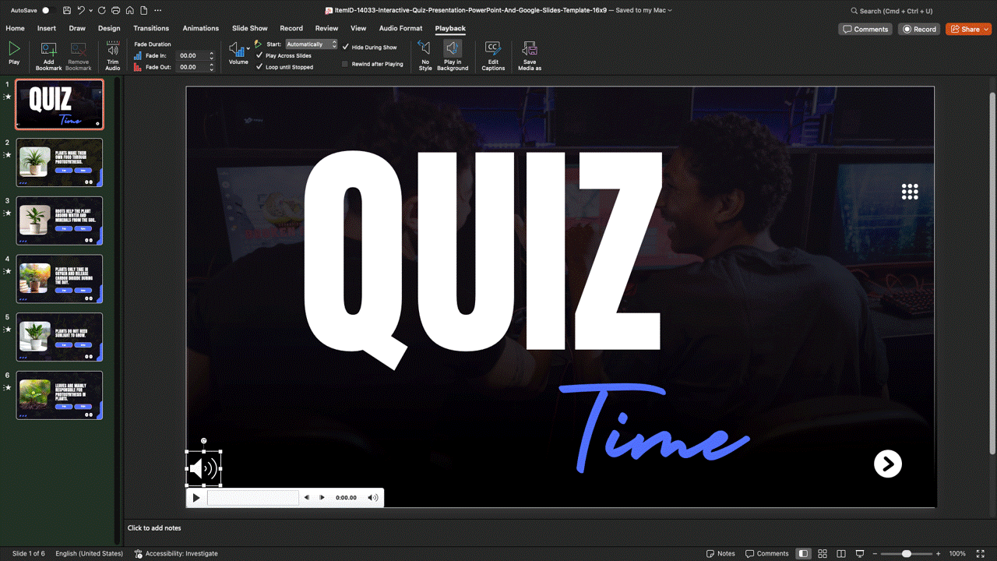Image resolution: width=997 pixels, height=561 pixels.
Task: Uncheck Hide During Show
Action: (x=346, y=48)
